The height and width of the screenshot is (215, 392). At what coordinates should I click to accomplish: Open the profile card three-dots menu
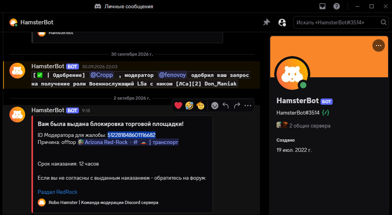point(379,46)
